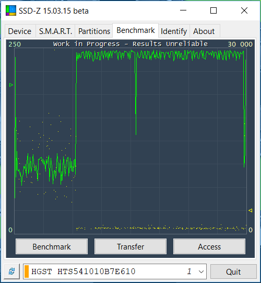The image size is (261, 283).
Task: Run the Access time test
Action: 209,246
